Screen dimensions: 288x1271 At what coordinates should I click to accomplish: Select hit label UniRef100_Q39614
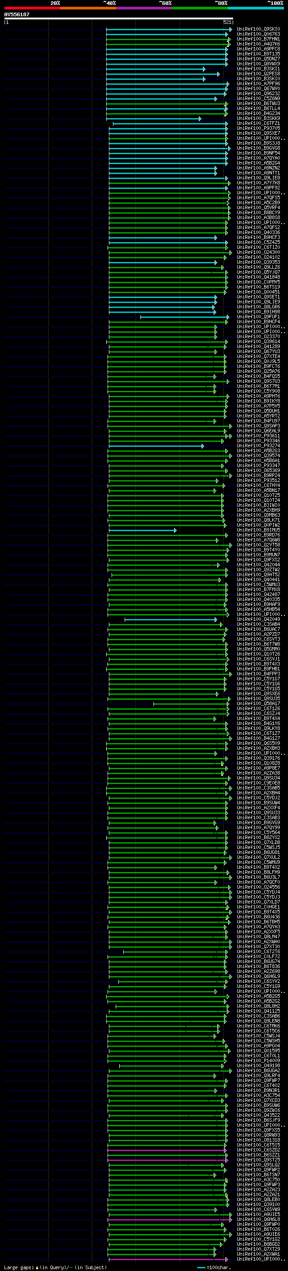pos(258,341)
